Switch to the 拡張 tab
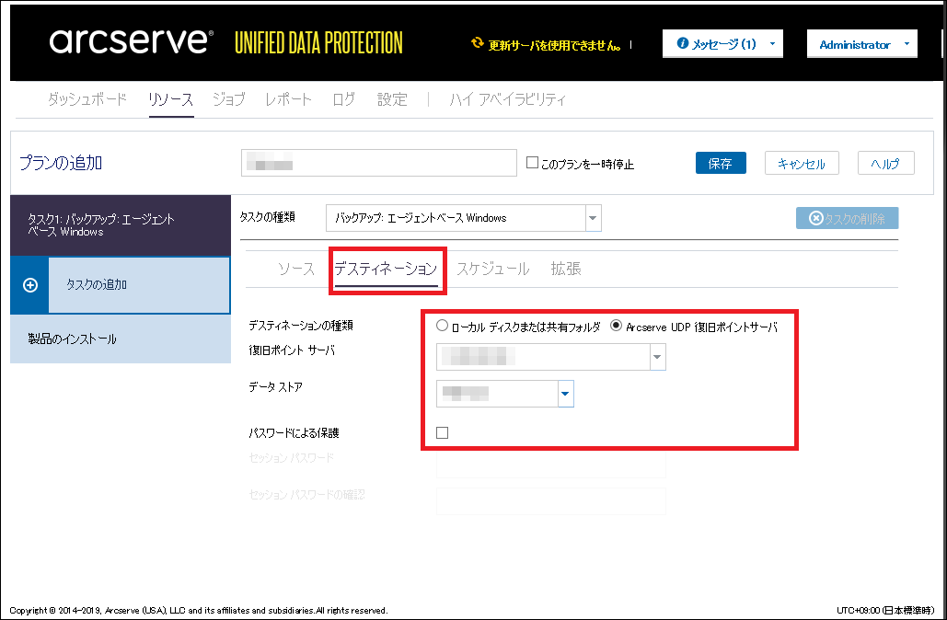Viewport: 947px width, 620px height. pyautogui.click(x=566, y=269)
